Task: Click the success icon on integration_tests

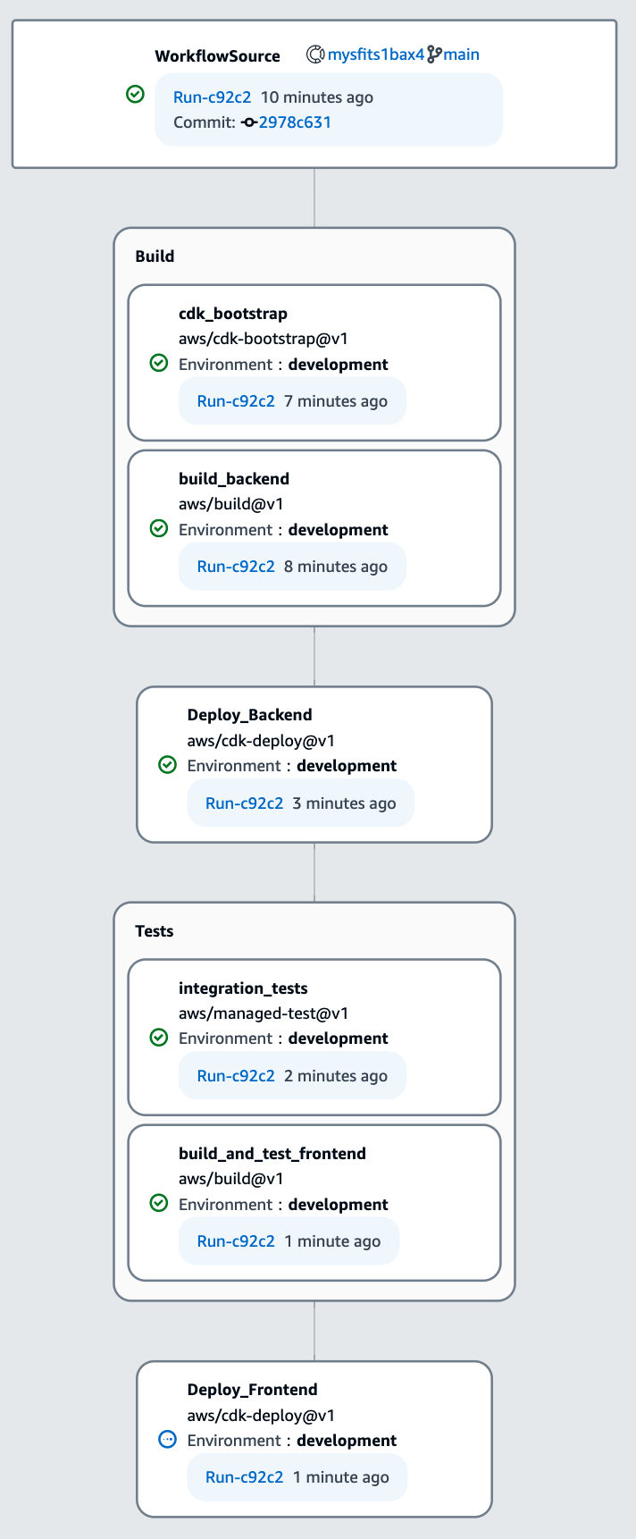Action: [x=158, y=1038]
